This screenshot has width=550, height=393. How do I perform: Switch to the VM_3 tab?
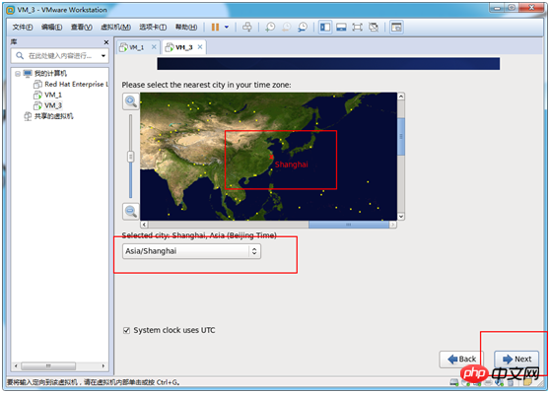tap(183, 47)
